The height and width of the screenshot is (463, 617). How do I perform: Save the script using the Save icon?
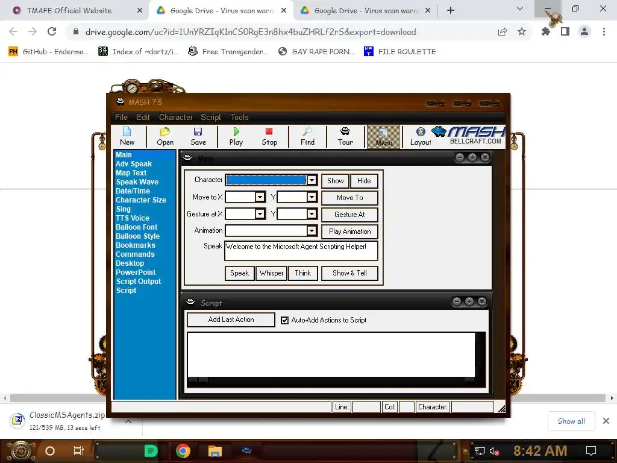click(198, 136)
